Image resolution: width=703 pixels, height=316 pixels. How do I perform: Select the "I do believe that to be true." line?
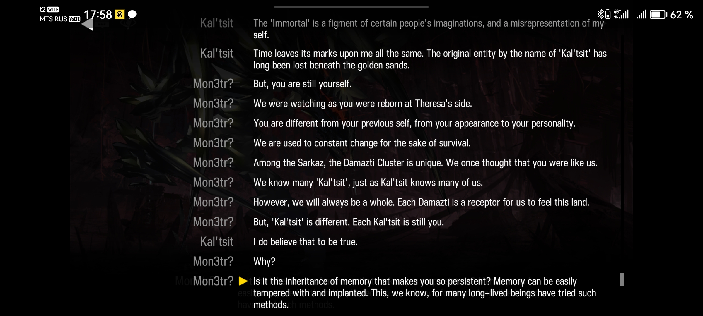(305, 242)
